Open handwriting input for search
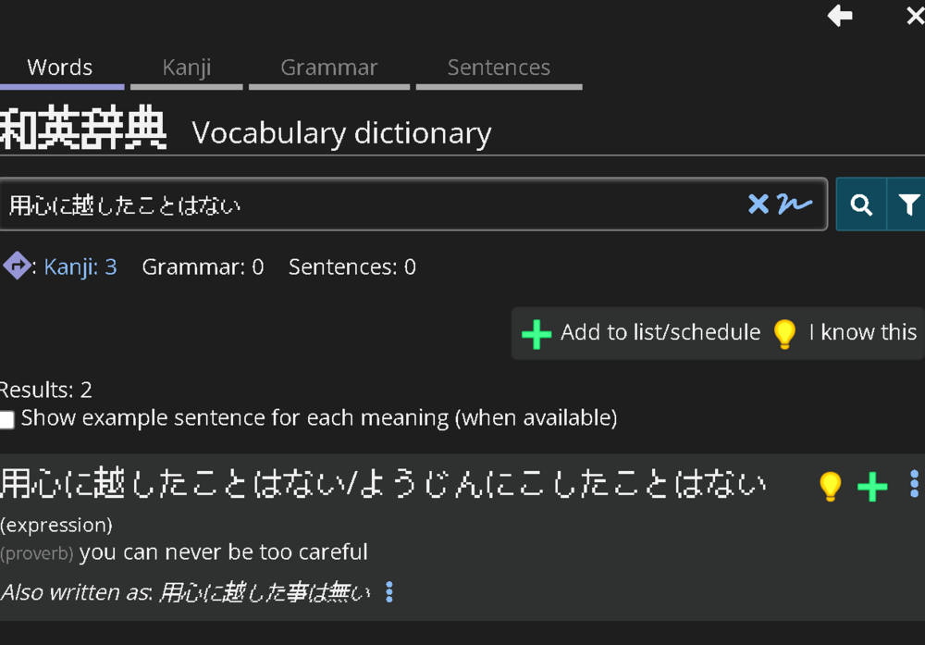Screen dimensions: 925x645 pyautogui.click(x=794, y=205)
